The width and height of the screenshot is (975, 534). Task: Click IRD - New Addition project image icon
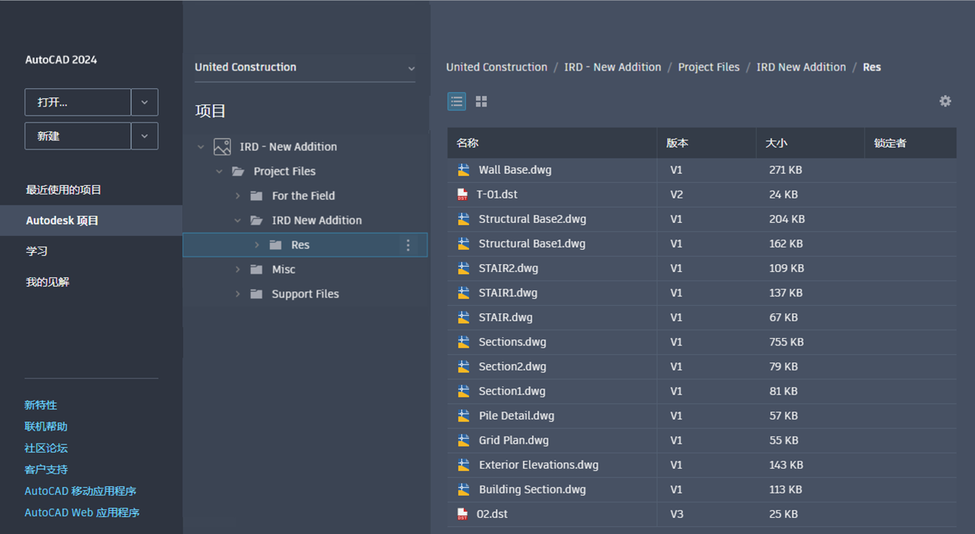tap(222, 146)
